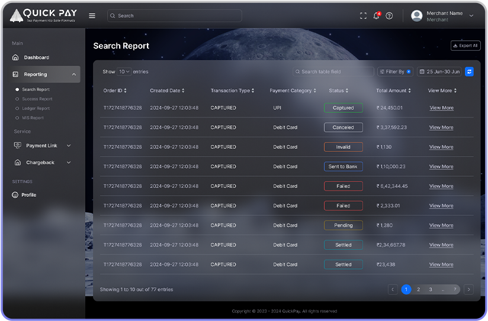Go to previous page arrow
Screen dimensions: 488x321
click(393, 290)
